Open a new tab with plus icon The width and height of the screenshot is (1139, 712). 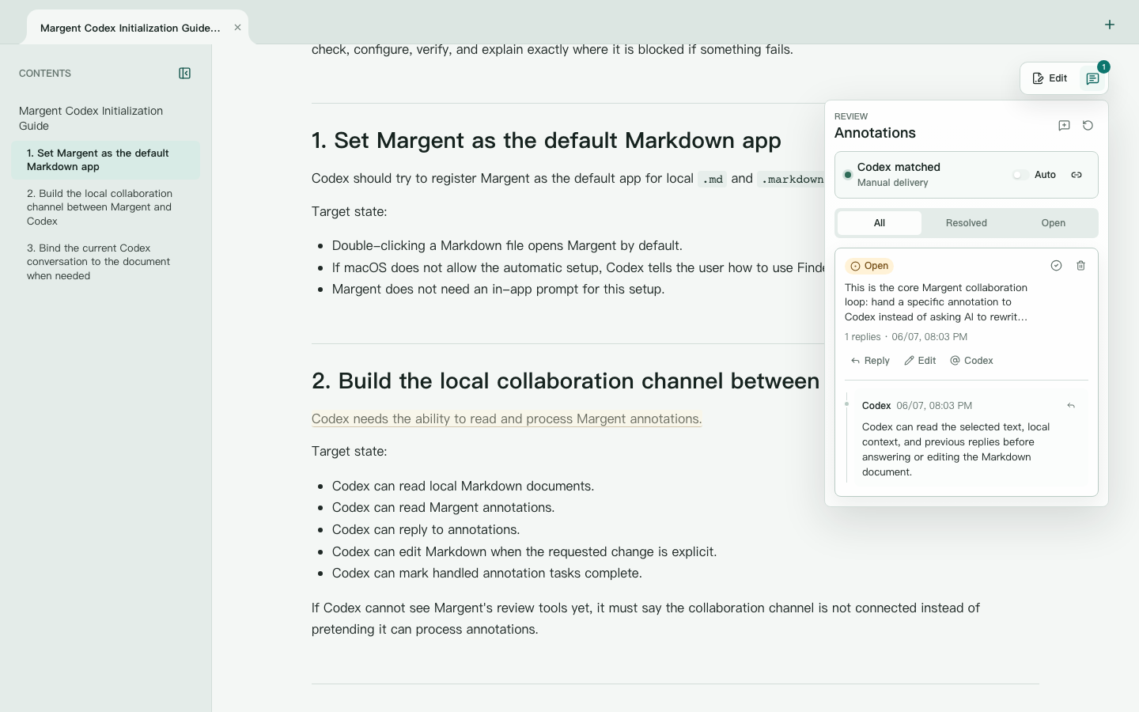point(1110,25)
